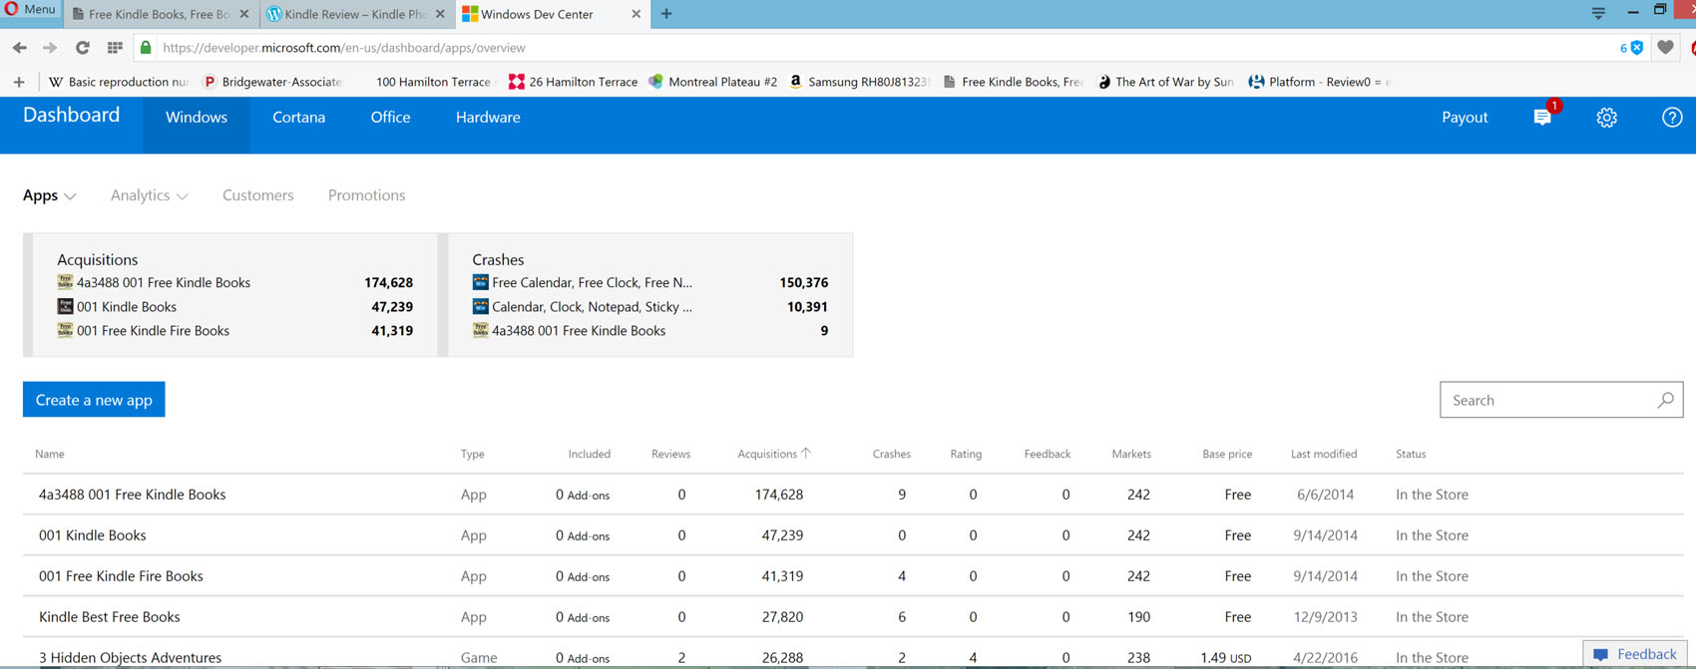Switch to Free Kindle Books tab
Screen dimensions: 1696x669
coord(158,14)
